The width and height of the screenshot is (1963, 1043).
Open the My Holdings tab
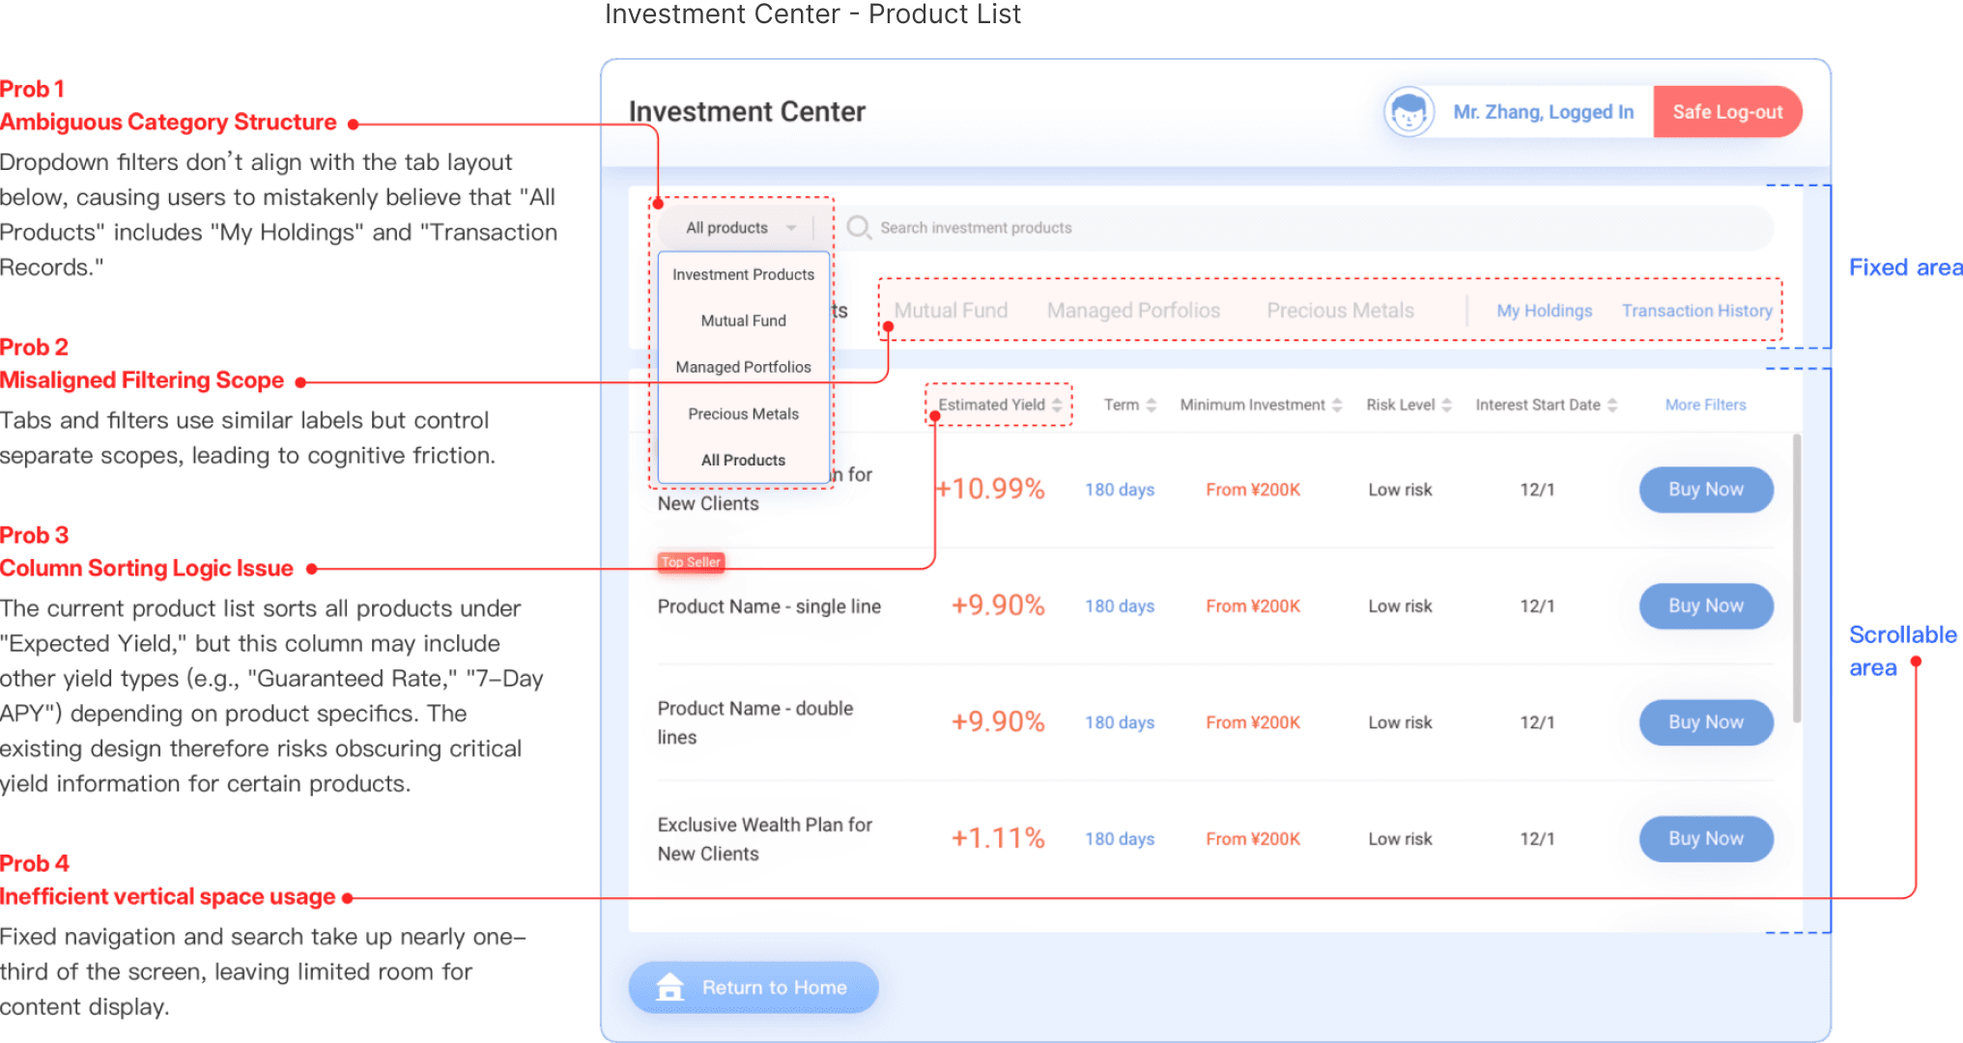click(x=1544, y=311)
